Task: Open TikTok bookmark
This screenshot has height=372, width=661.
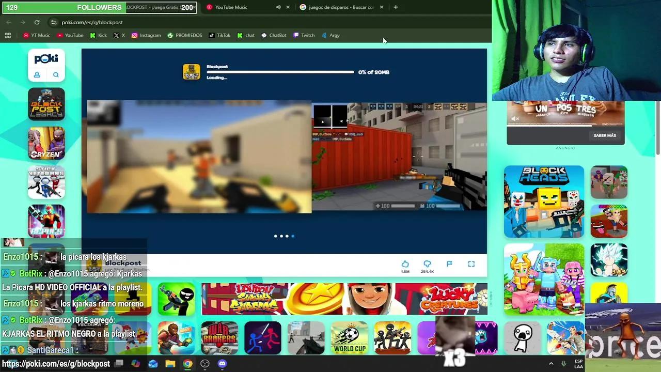Action: point(219,35)
